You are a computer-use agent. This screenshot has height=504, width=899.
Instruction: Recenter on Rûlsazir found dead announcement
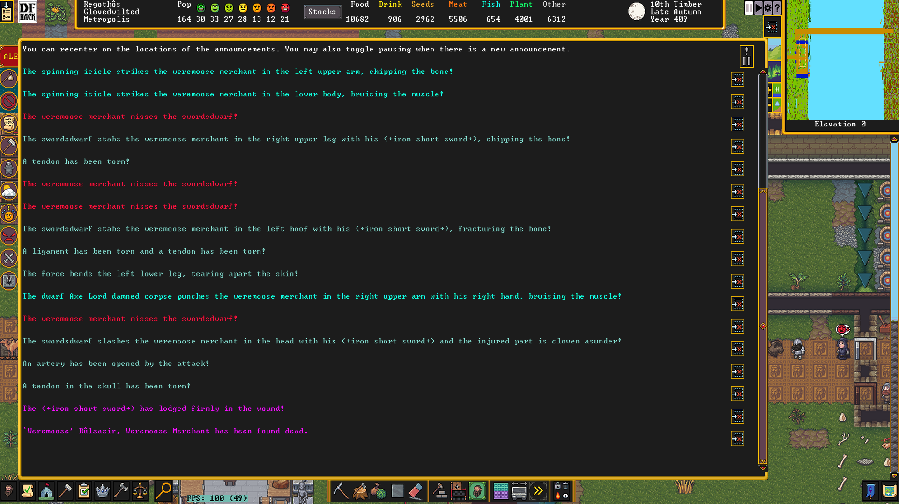click(x=737, y=438)
